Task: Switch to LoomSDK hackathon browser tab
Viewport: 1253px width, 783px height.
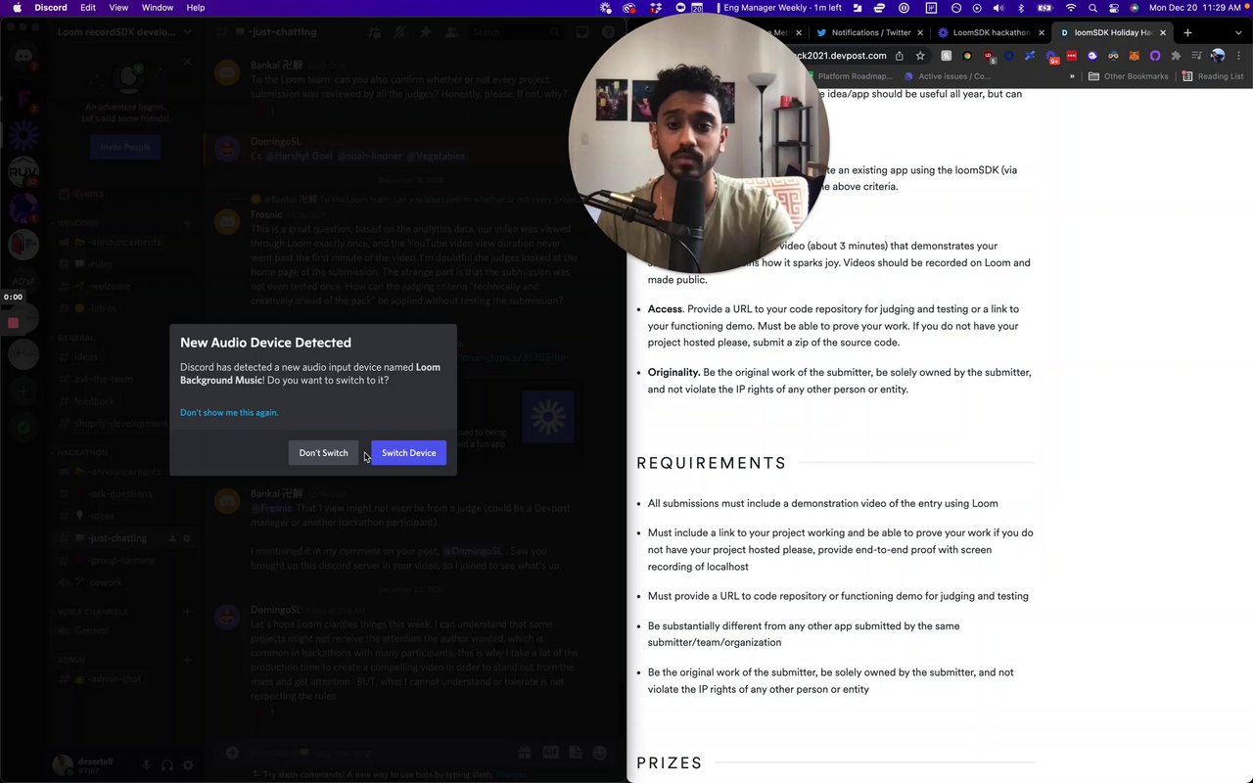Action: coord(992,32)
